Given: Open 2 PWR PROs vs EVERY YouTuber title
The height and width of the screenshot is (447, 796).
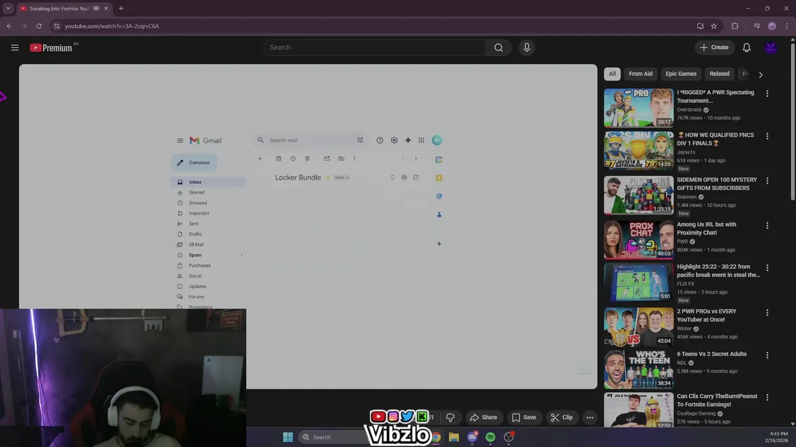Looking at the screenshot, I should tap(706, 315).
